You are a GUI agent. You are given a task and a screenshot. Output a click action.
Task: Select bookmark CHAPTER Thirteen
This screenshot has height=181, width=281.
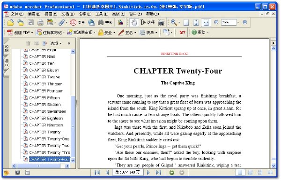tap(46, 84)
